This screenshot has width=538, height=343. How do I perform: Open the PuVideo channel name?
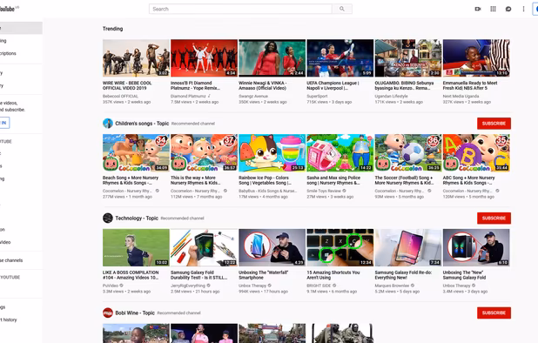[111, 286]
